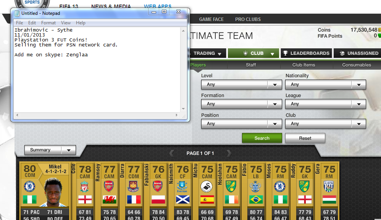Switch to the Staff sub-tab
Viewport: 381px width, 220px height.
click(x=251, y=65)
